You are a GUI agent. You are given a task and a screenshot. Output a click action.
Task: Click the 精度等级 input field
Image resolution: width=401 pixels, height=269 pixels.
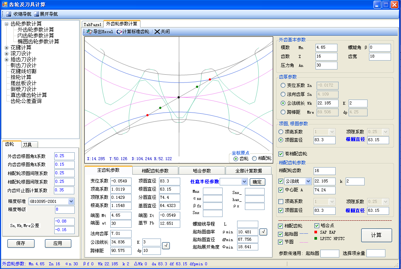point(65,210)
